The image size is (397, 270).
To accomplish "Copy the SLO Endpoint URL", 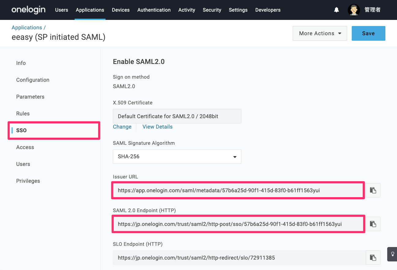I will 373,257.
